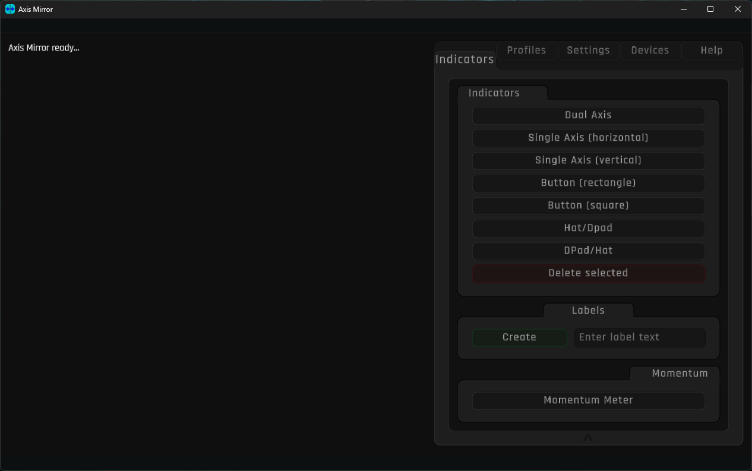Add Single Axis (horizontal) indicator
Image resolution: width=752 pixels, height=471 pixels.
(588, 138)
